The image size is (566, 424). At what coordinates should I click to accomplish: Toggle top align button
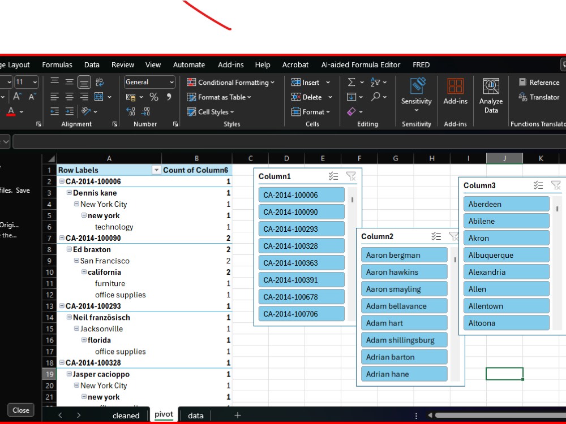pyautogui.click(x=54, y=82)
